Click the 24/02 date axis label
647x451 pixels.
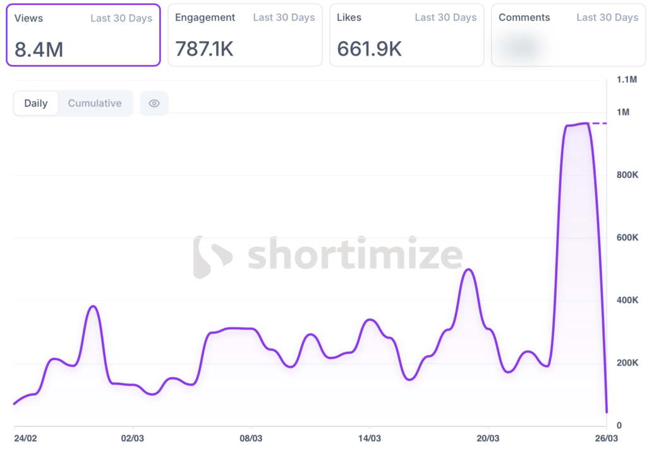[x=25, y=438]
